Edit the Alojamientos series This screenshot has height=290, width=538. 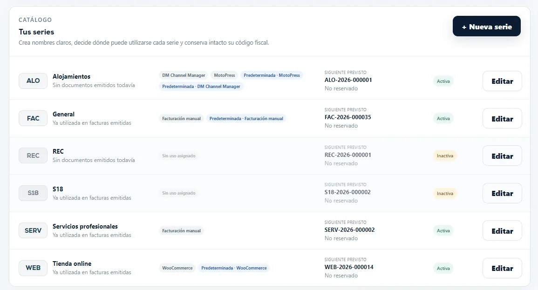click(502, 81)
